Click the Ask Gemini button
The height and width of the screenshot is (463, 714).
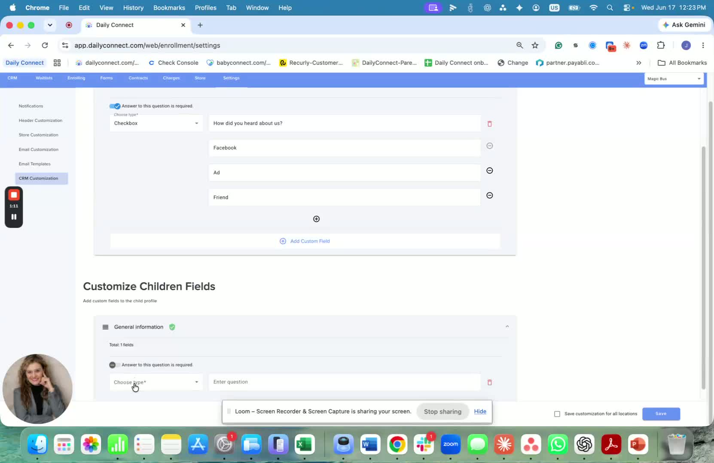pyautogui.click(x=684, y=25)
